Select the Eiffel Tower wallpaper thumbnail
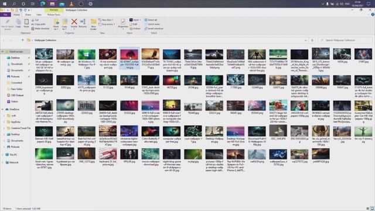This screenshot has height=211, width=375. coord(214,131)
